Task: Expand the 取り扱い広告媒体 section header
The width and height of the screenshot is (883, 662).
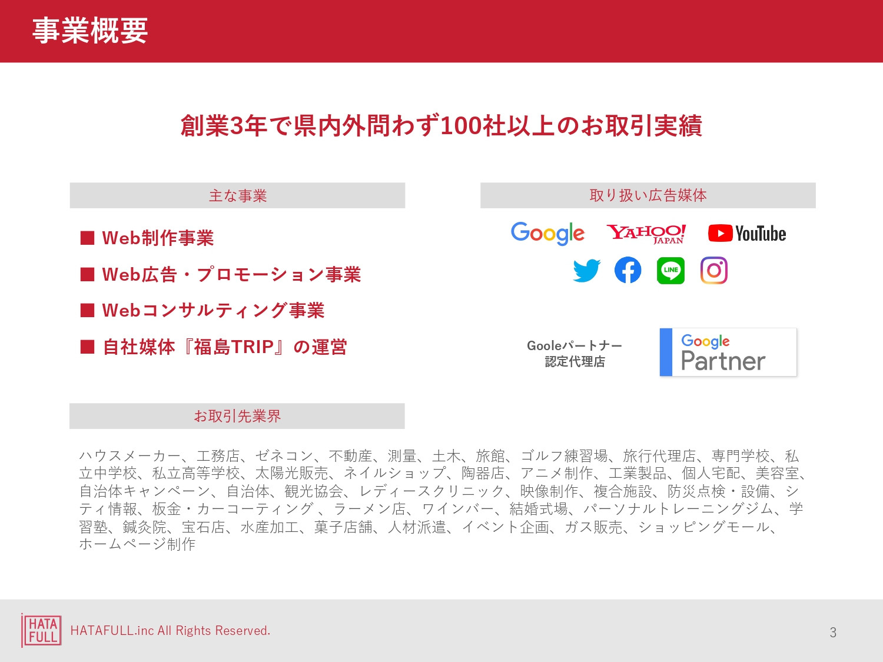Action: (x=648, y=195)
